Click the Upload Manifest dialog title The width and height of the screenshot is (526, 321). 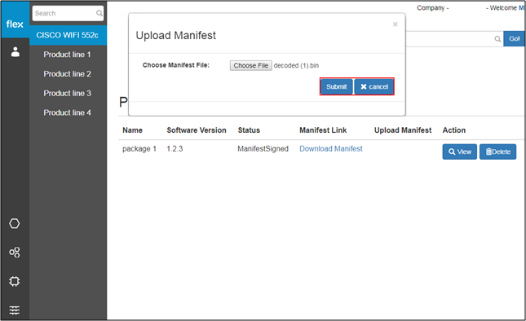pos(176,36)
